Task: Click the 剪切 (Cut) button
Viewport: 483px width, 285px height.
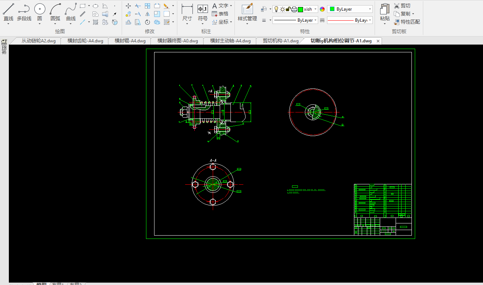Action: 402,6
